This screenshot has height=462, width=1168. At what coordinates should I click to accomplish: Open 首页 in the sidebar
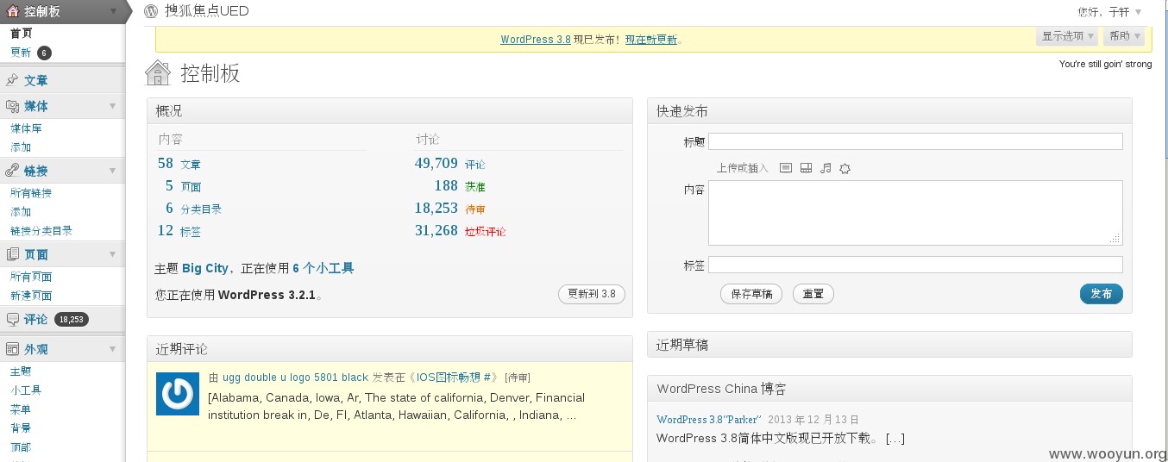22,34
